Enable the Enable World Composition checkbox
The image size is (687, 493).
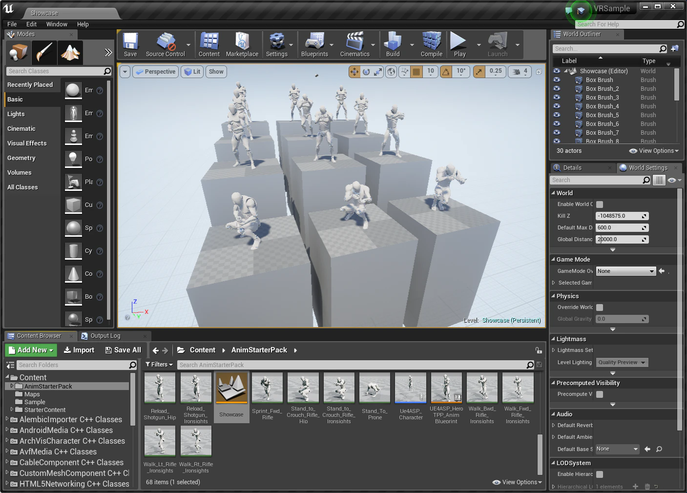pyautogui.click(x=600, y=205)
